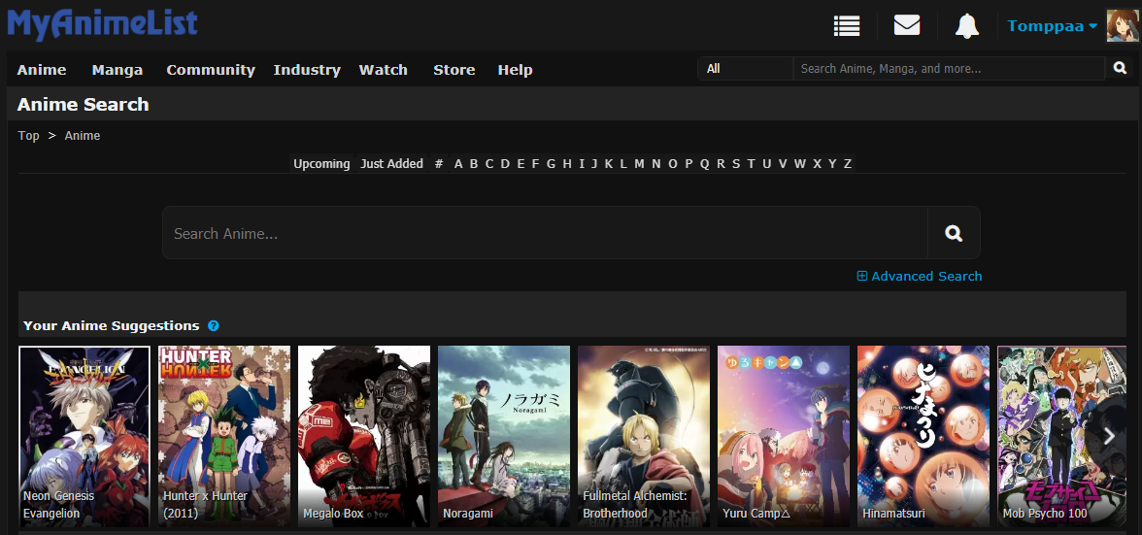Click the help icon beside Your Anime Suggestions
The height and width of the screenshot is (535, 1142).
[214, 326]
